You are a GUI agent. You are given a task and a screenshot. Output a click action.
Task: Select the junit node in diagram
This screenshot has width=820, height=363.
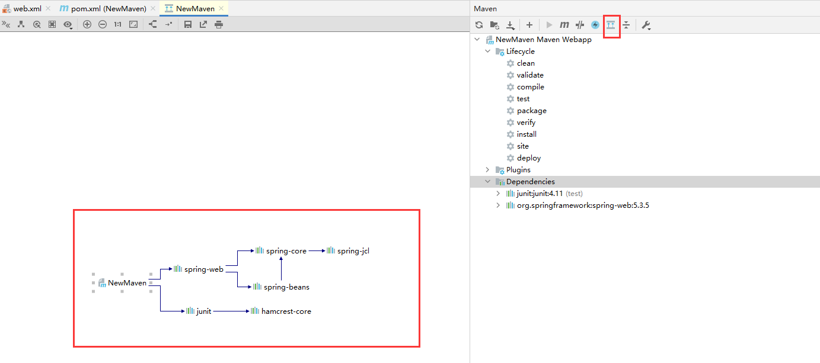[x=199, y=311]
